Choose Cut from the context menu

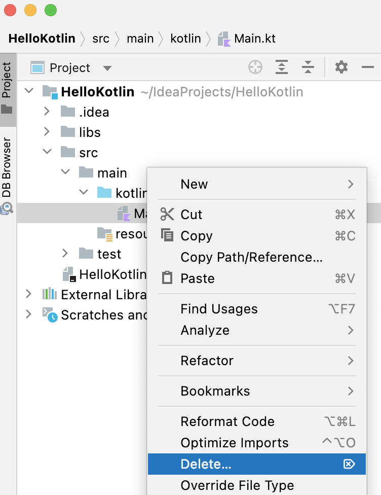click(x=257, y=215)
